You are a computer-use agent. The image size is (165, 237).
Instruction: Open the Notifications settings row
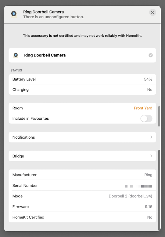coord(82,137)
